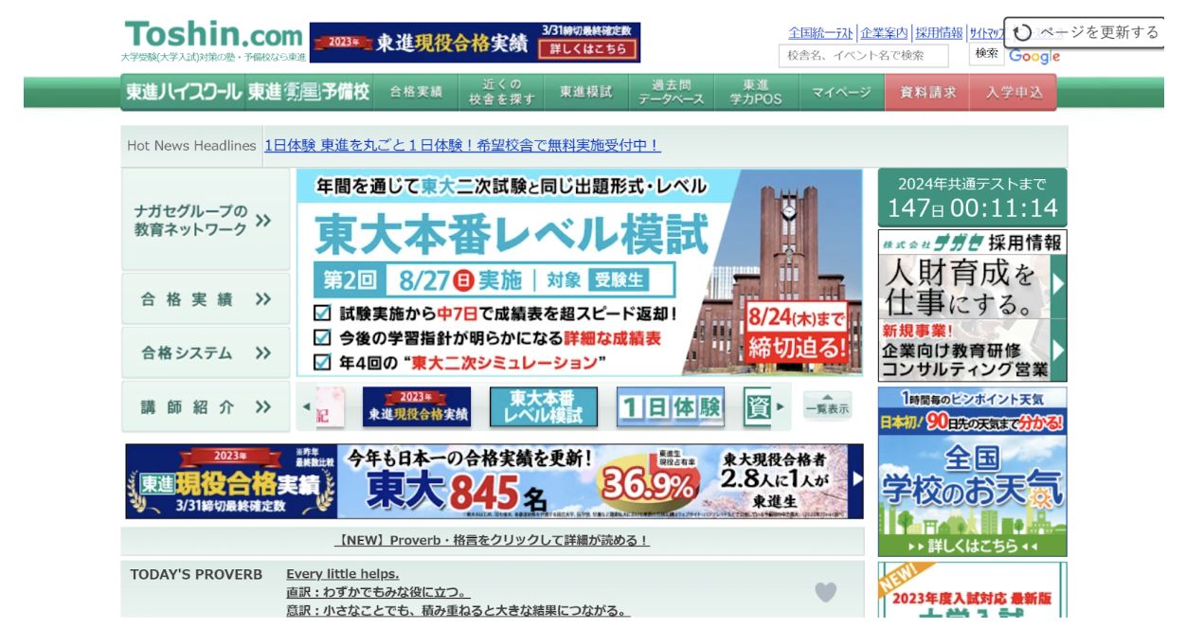Click the heart icon beside today's proverb
Image resolution: width=1186 pixels, height=629 pixels.
[x=825, y=592]
